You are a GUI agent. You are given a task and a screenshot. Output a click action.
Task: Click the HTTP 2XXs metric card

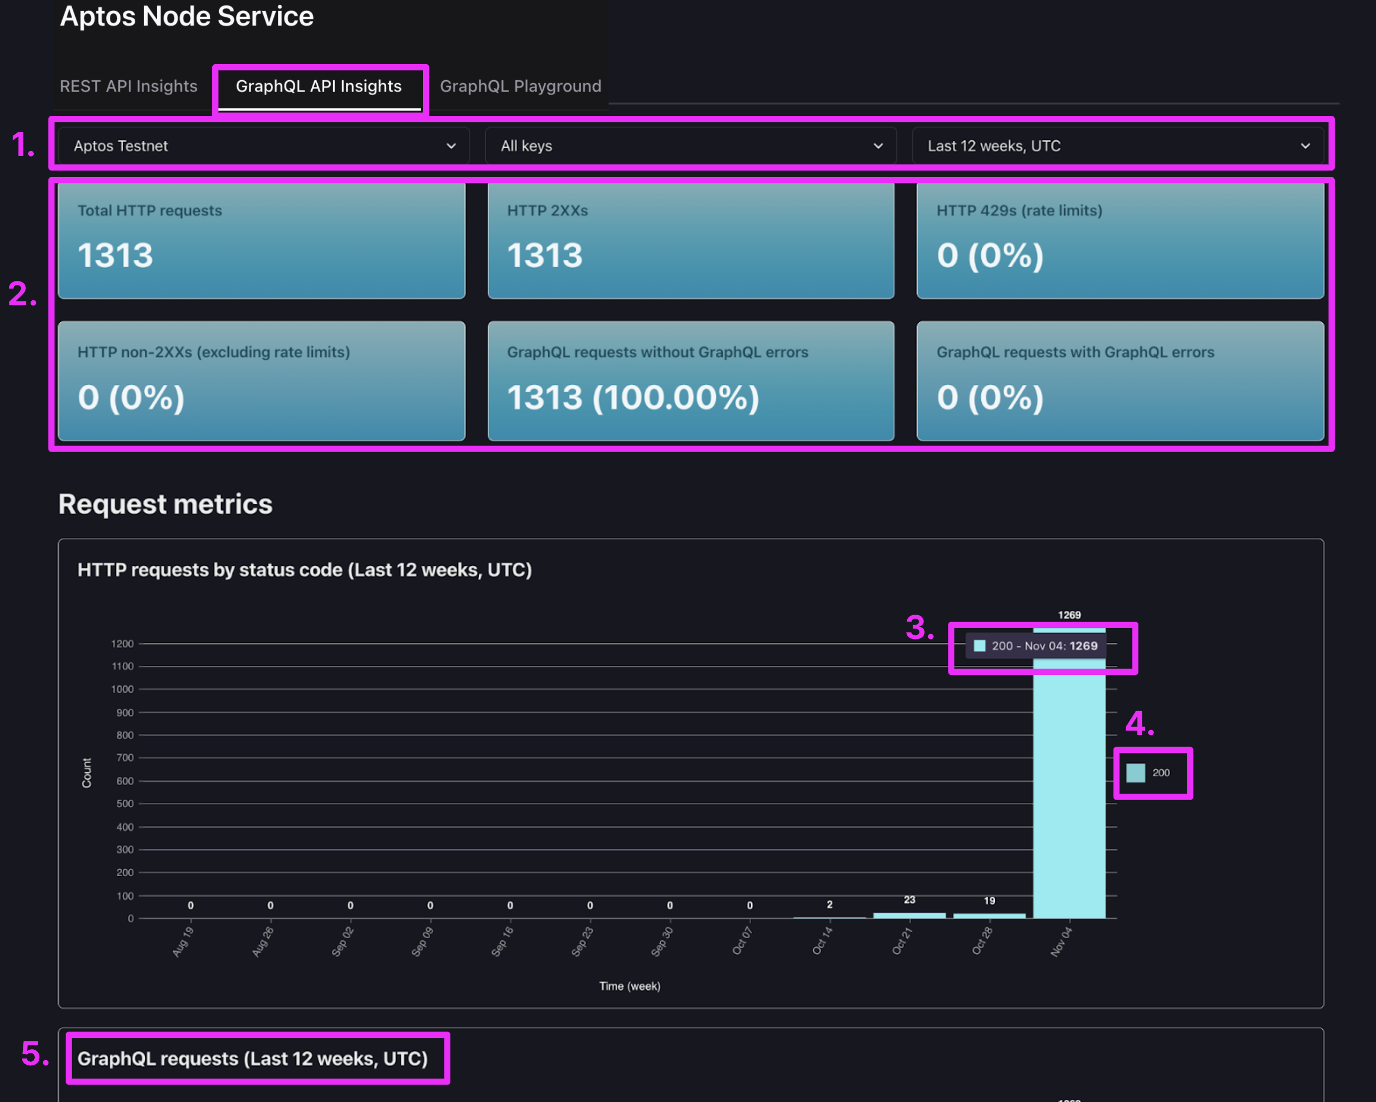click(690, 241)
